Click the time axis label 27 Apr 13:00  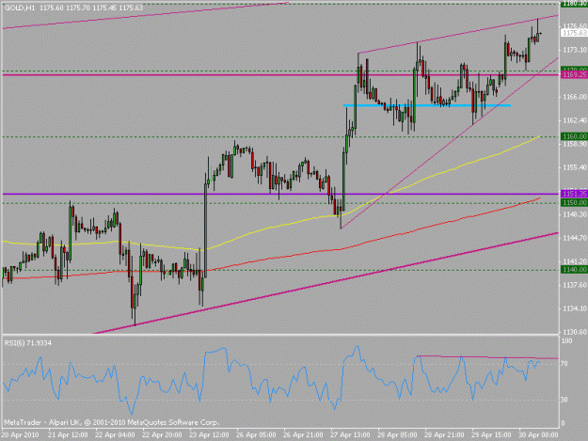click(x=350, y=435)
